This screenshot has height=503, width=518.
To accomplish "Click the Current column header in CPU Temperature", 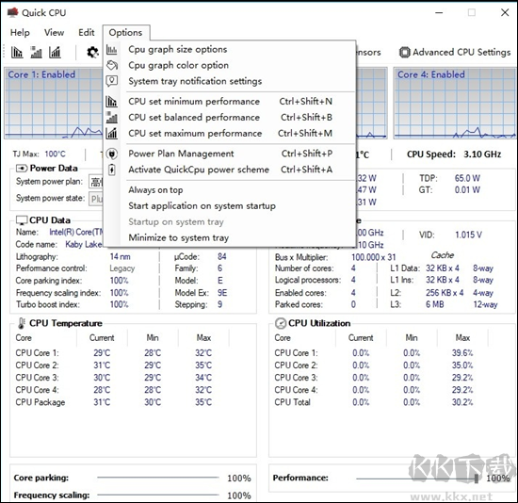I will [102, 338].
